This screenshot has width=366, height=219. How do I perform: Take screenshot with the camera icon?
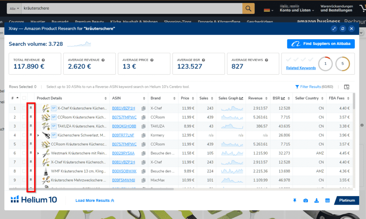point(306,200)
